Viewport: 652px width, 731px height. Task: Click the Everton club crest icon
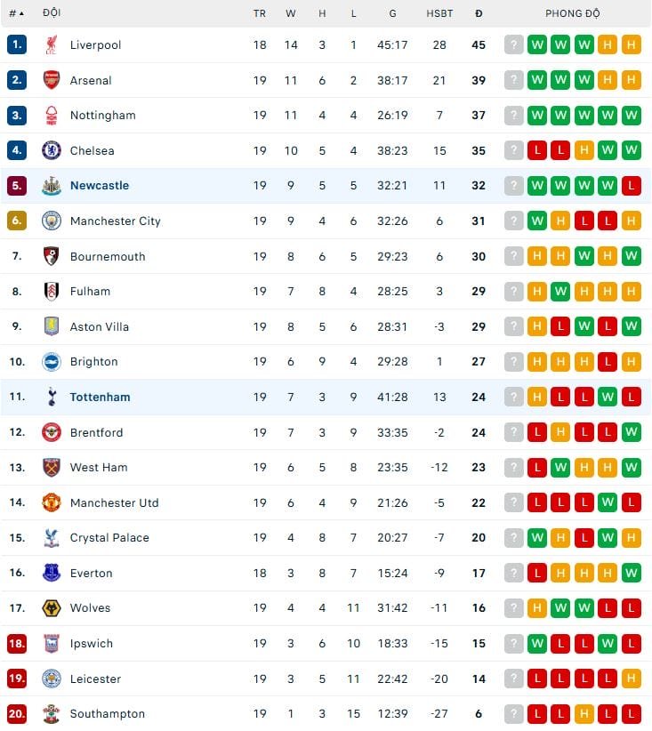pyautogui.click(x=52, y=573)
